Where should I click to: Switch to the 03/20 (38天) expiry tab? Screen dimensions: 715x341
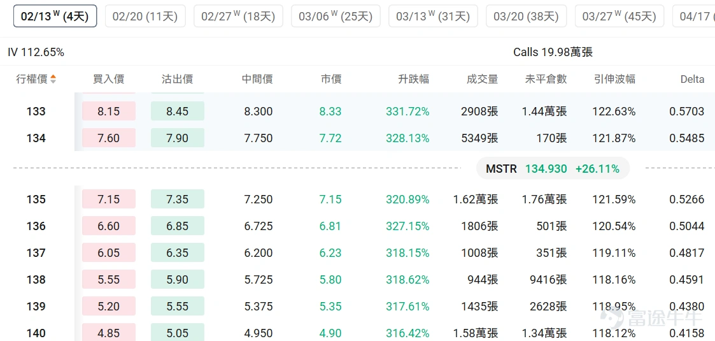point(526,17)
